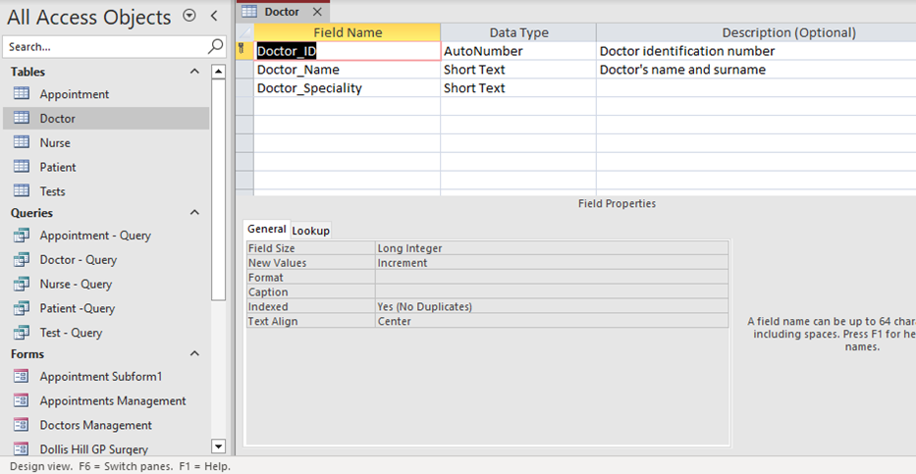The image size is (916, 474).
Task: Switch to the Lookup properties tab
Action: 311,231
